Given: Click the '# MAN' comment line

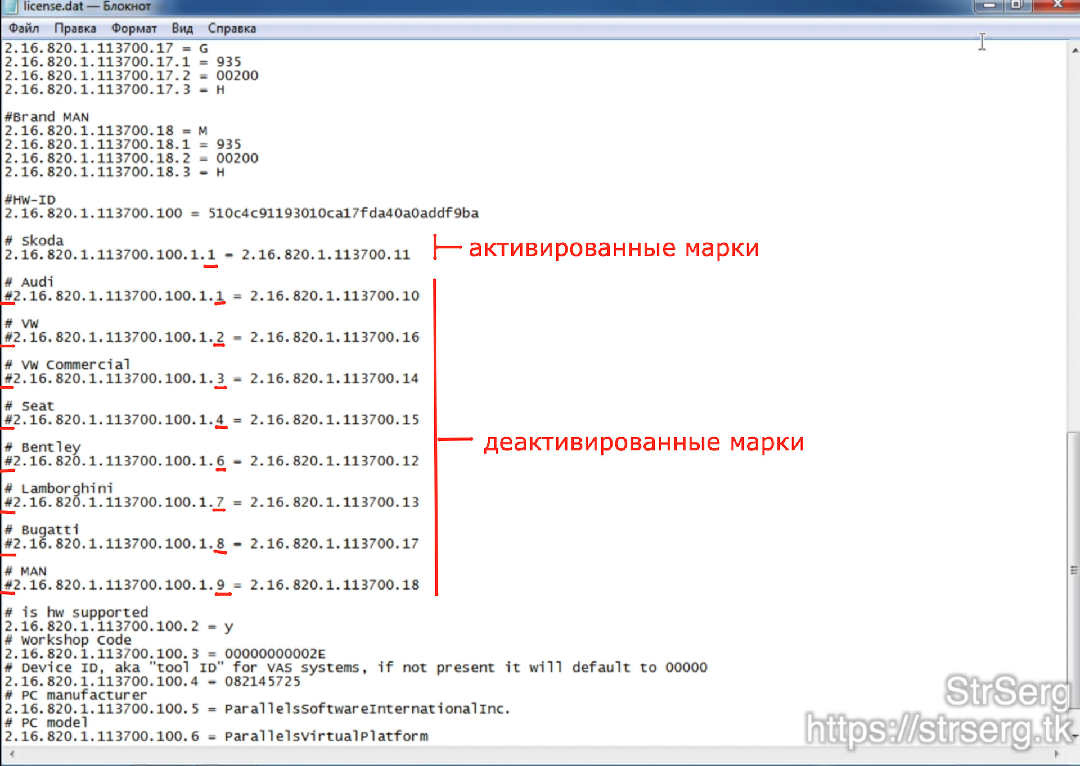Looking at the screenshot, I should pyautogui.click(x=26, y=571).
